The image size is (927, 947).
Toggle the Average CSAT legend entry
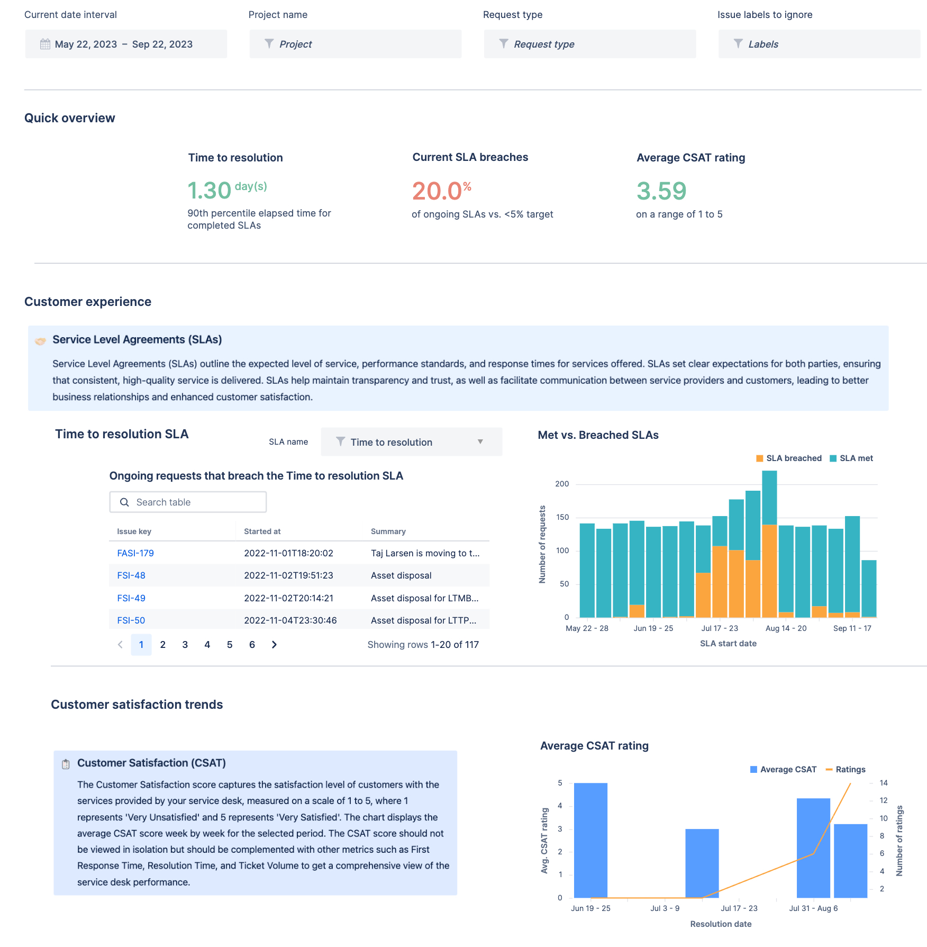[783, 769]
